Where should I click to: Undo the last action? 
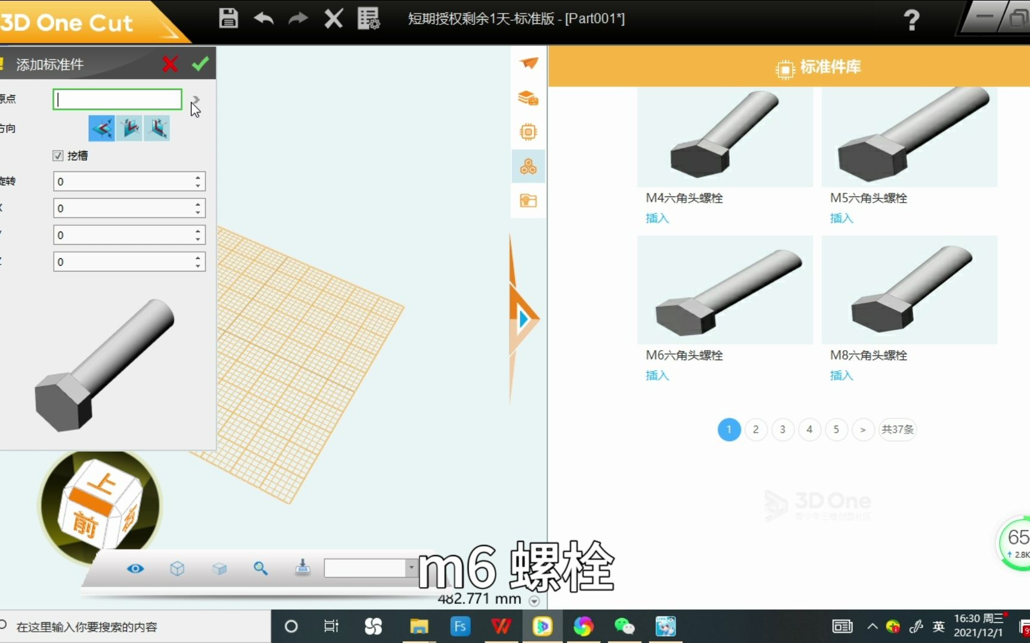coord(263,18)
